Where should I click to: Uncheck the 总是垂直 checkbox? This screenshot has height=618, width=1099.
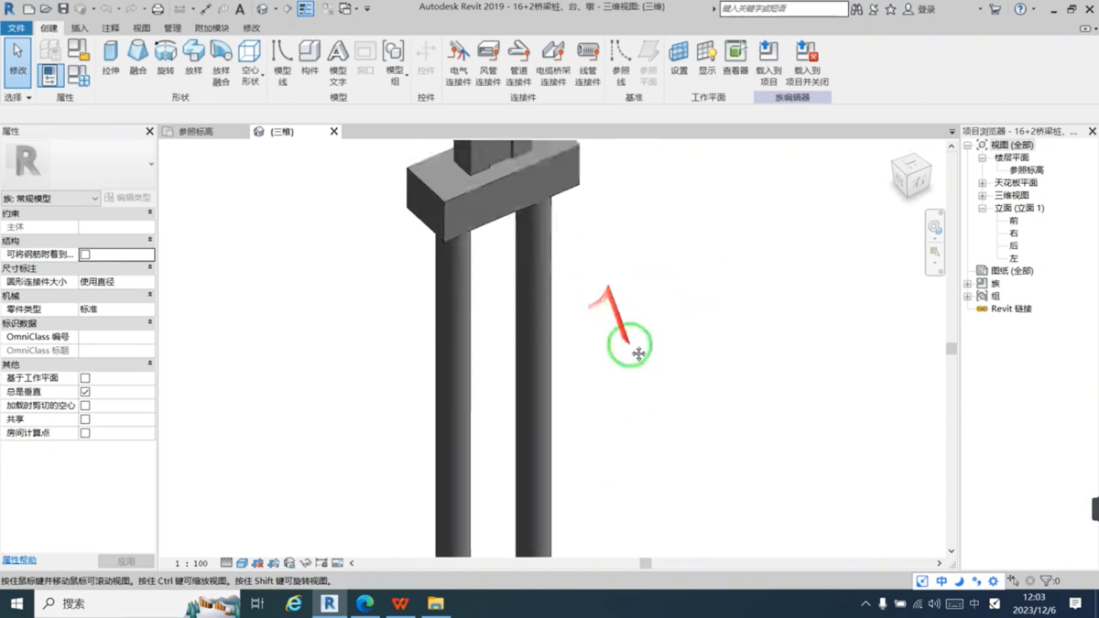point(85,392)
